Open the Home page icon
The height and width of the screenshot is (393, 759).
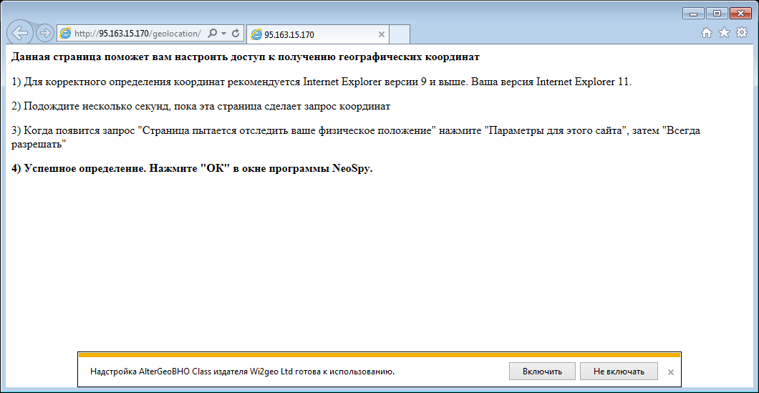point(707,32)
